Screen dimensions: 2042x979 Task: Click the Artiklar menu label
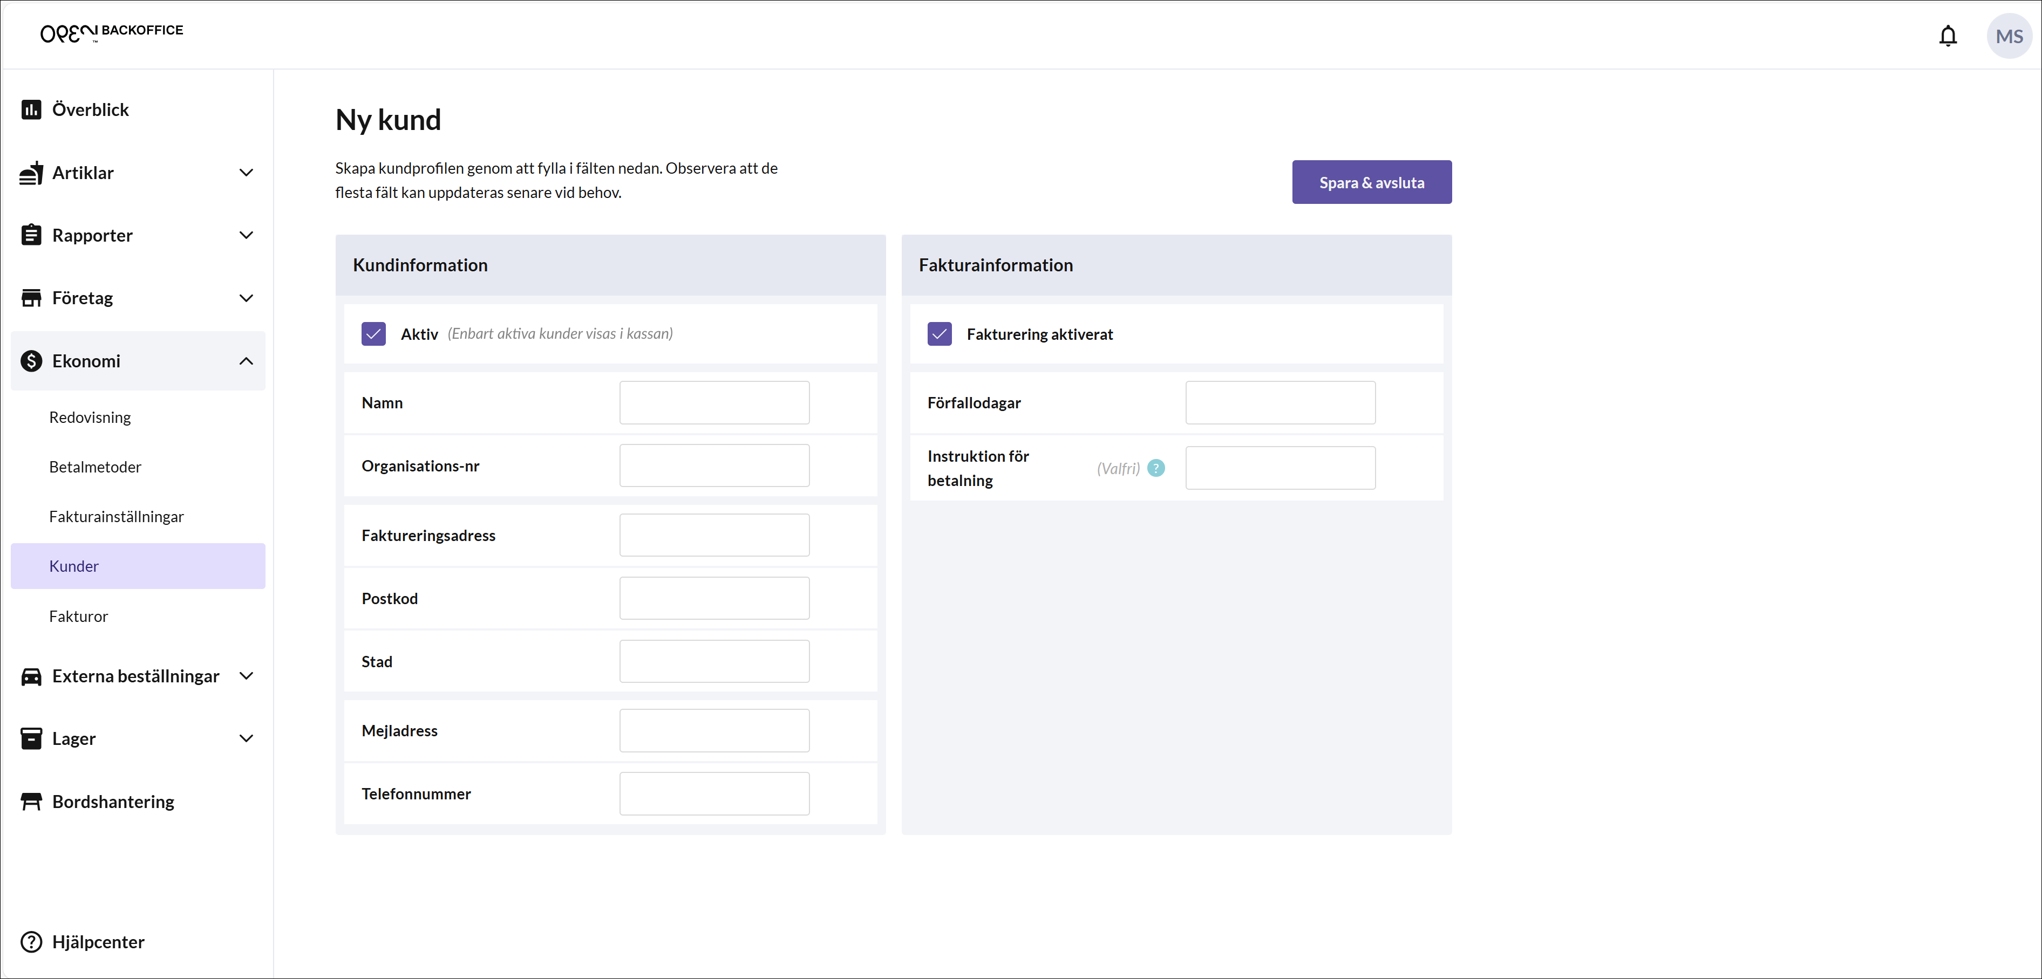click(83, 173)
